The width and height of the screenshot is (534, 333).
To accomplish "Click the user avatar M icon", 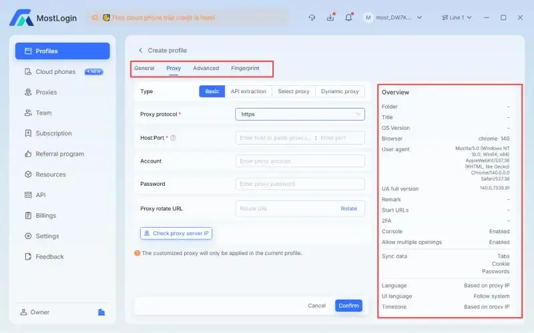I will pyautogui.click(x=368, y=17).
